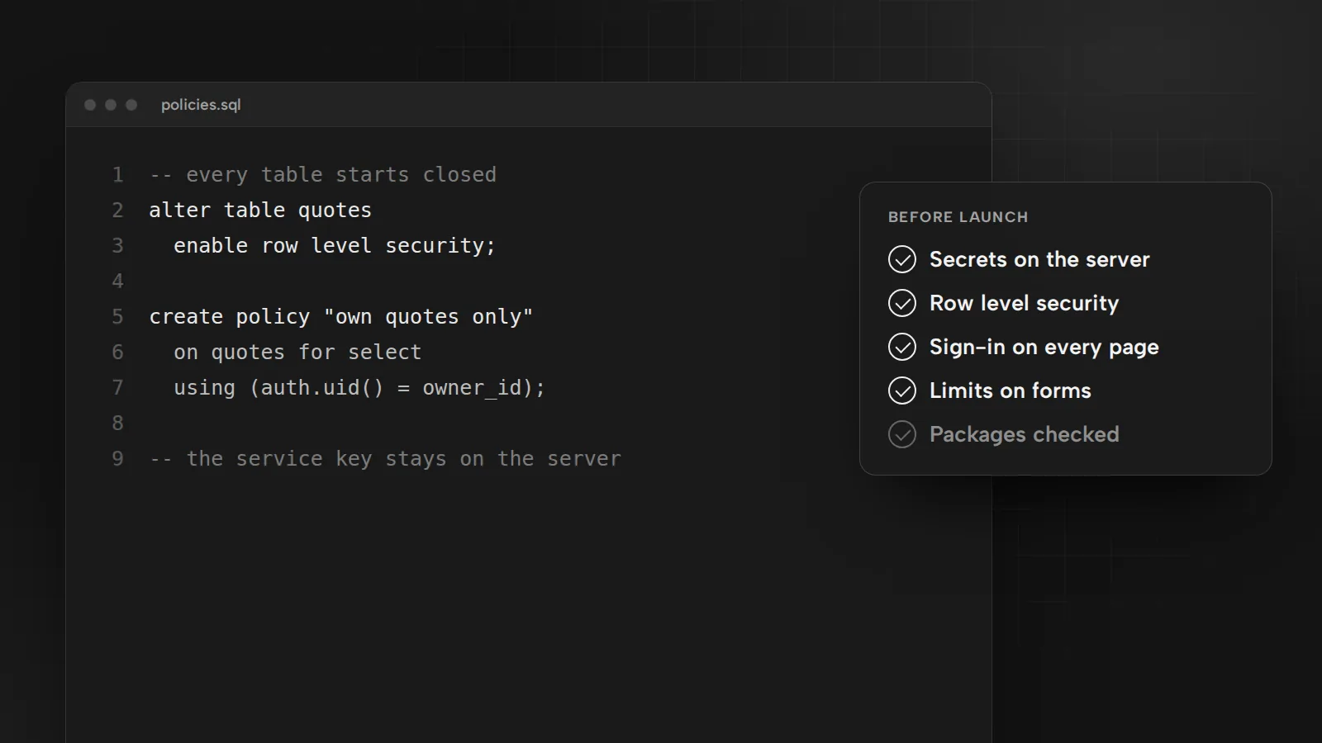The height and width of the screenshot is (743, 1322).
Task: Select line number 2 in gutter
Action: click(117, 211)
